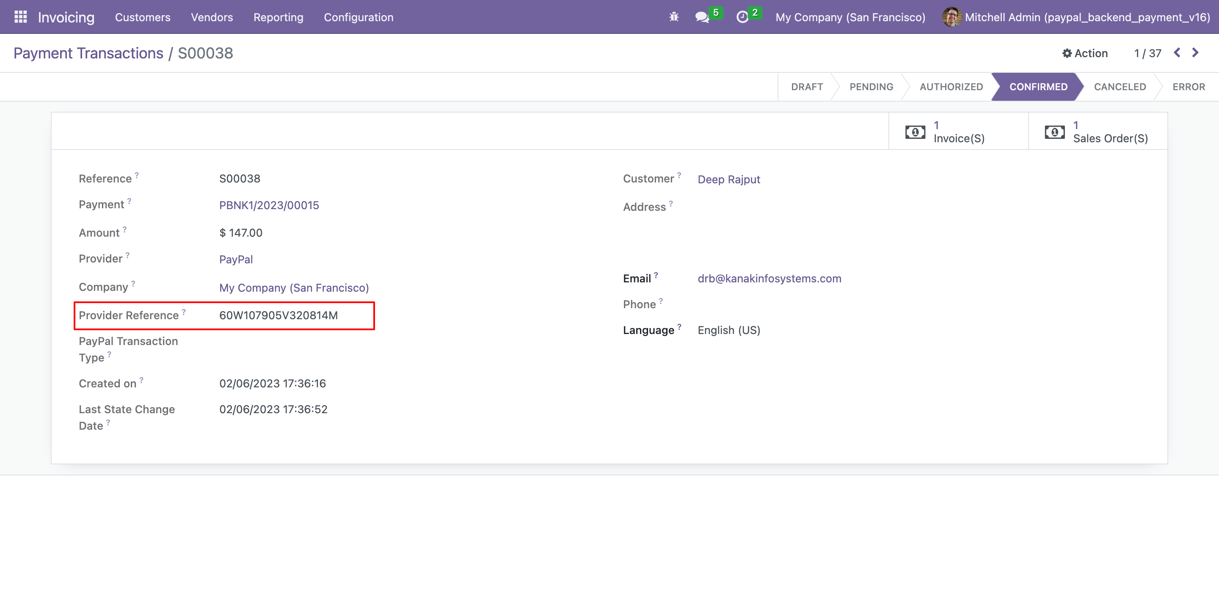
Task: Click the amount $ 147.00
Action: (x=240, y=233)
